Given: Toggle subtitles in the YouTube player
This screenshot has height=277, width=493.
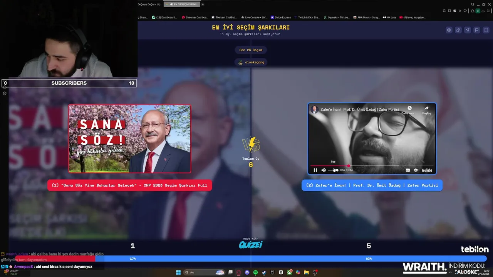Looking at the screenshot, I should tap(407, 170).
